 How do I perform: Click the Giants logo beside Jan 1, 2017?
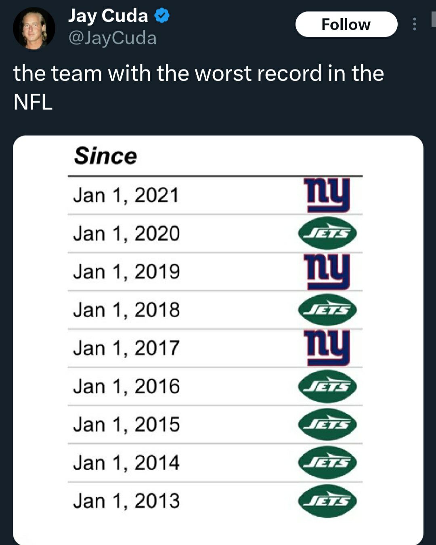(327, 348)
